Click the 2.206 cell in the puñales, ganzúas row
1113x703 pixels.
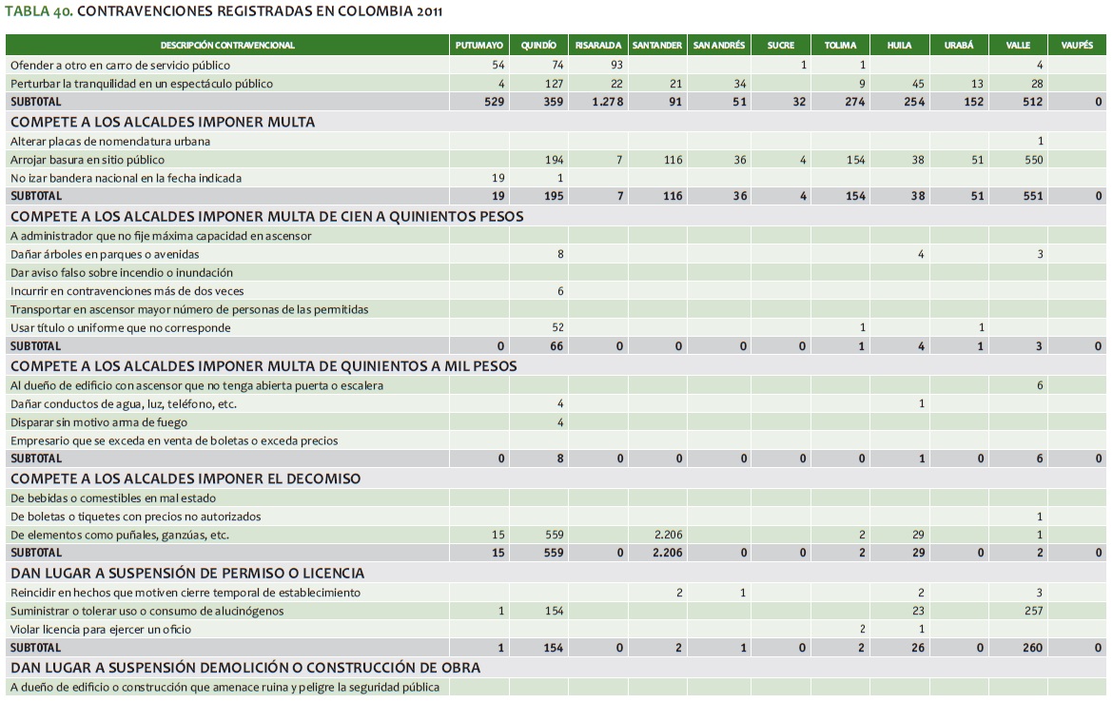coord(669,535)
